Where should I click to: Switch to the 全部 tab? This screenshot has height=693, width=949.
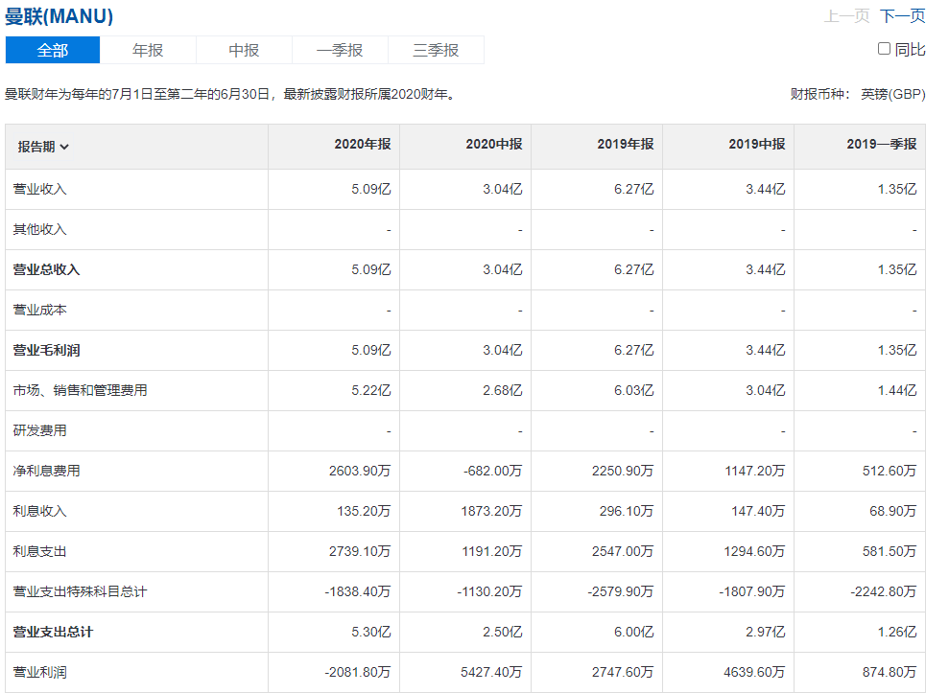53,50
